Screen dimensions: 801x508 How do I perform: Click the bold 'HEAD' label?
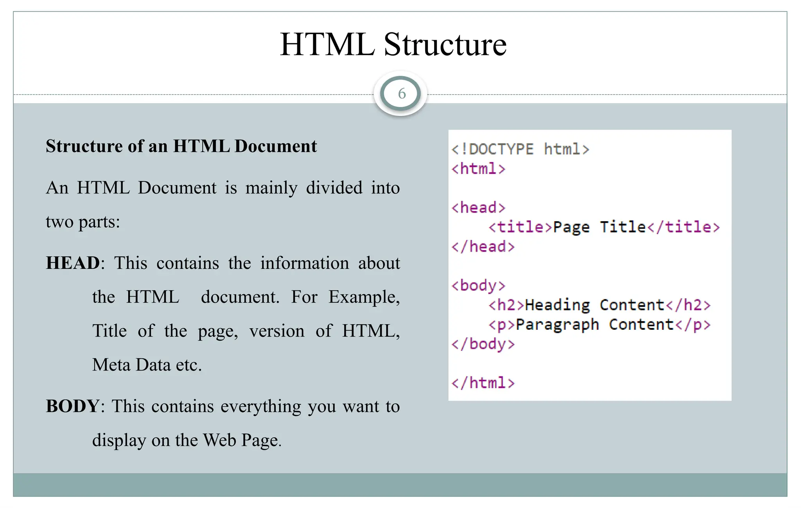click(x=73, y=263)
